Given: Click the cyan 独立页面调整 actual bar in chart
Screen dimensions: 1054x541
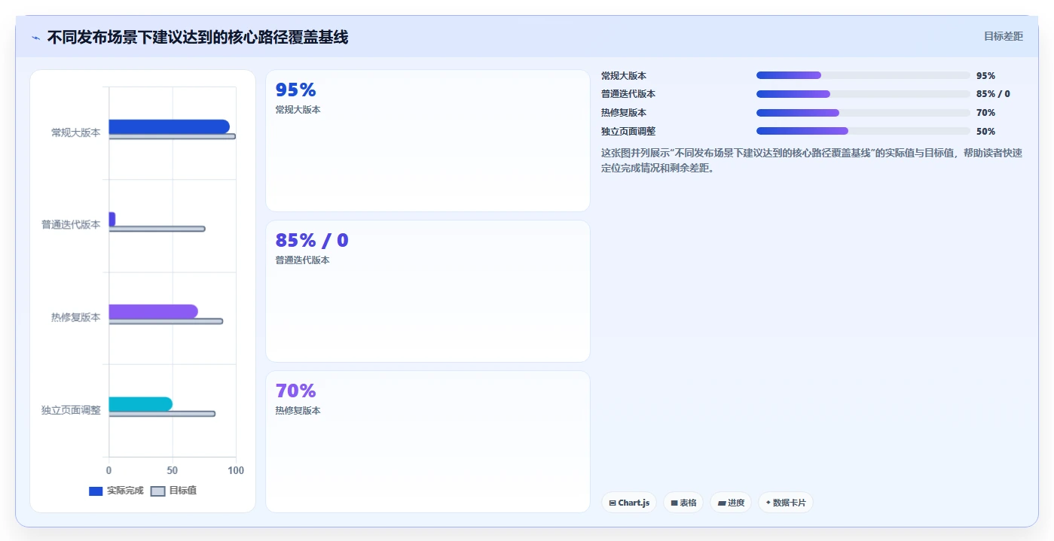Looking at the screenshot, I should coord(141,404).
